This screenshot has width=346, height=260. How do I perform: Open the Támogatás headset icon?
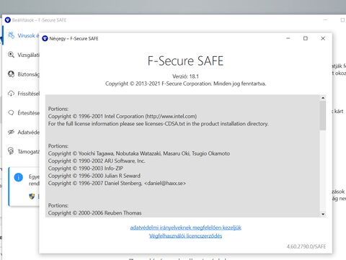tap(11, 151)
